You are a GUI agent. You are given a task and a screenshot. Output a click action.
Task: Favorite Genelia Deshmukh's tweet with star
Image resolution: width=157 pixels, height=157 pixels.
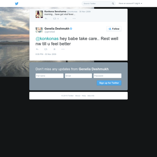tap(54, 49)
